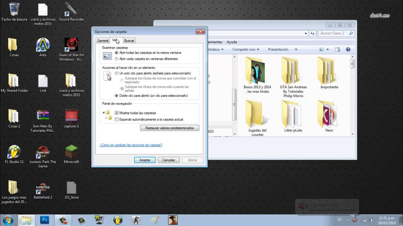Open Windows Explorer from the taskbar
Viewport: 403px width, 226px height.
click(x=26, y=220)
